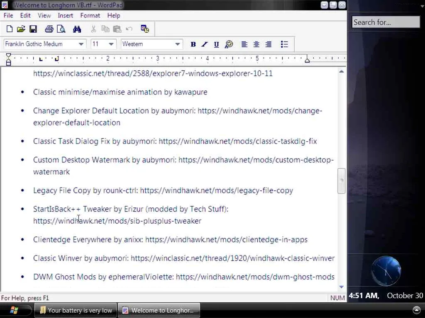The width and height of the screenshot is (425, 318).
Task: Click the WordPad title bar application icon
Action: [x=5, y=5]
